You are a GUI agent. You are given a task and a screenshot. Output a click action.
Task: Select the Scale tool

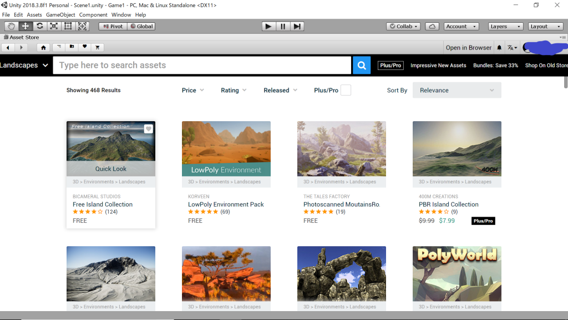(54, 26)
